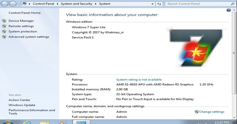Click the AMD E1-6010 APU processor text
Screen dimensions: 237x124
click(155, 84)
